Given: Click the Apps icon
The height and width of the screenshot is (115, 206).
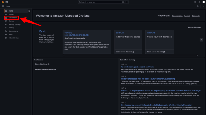Looking at the screenshot, I should (x=6, y=34).
